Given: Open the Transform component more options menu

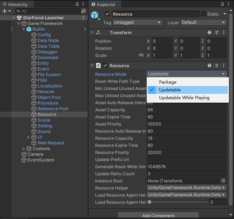Looking at the screenshot, I should pyautogui.click(x=224, y=33).
